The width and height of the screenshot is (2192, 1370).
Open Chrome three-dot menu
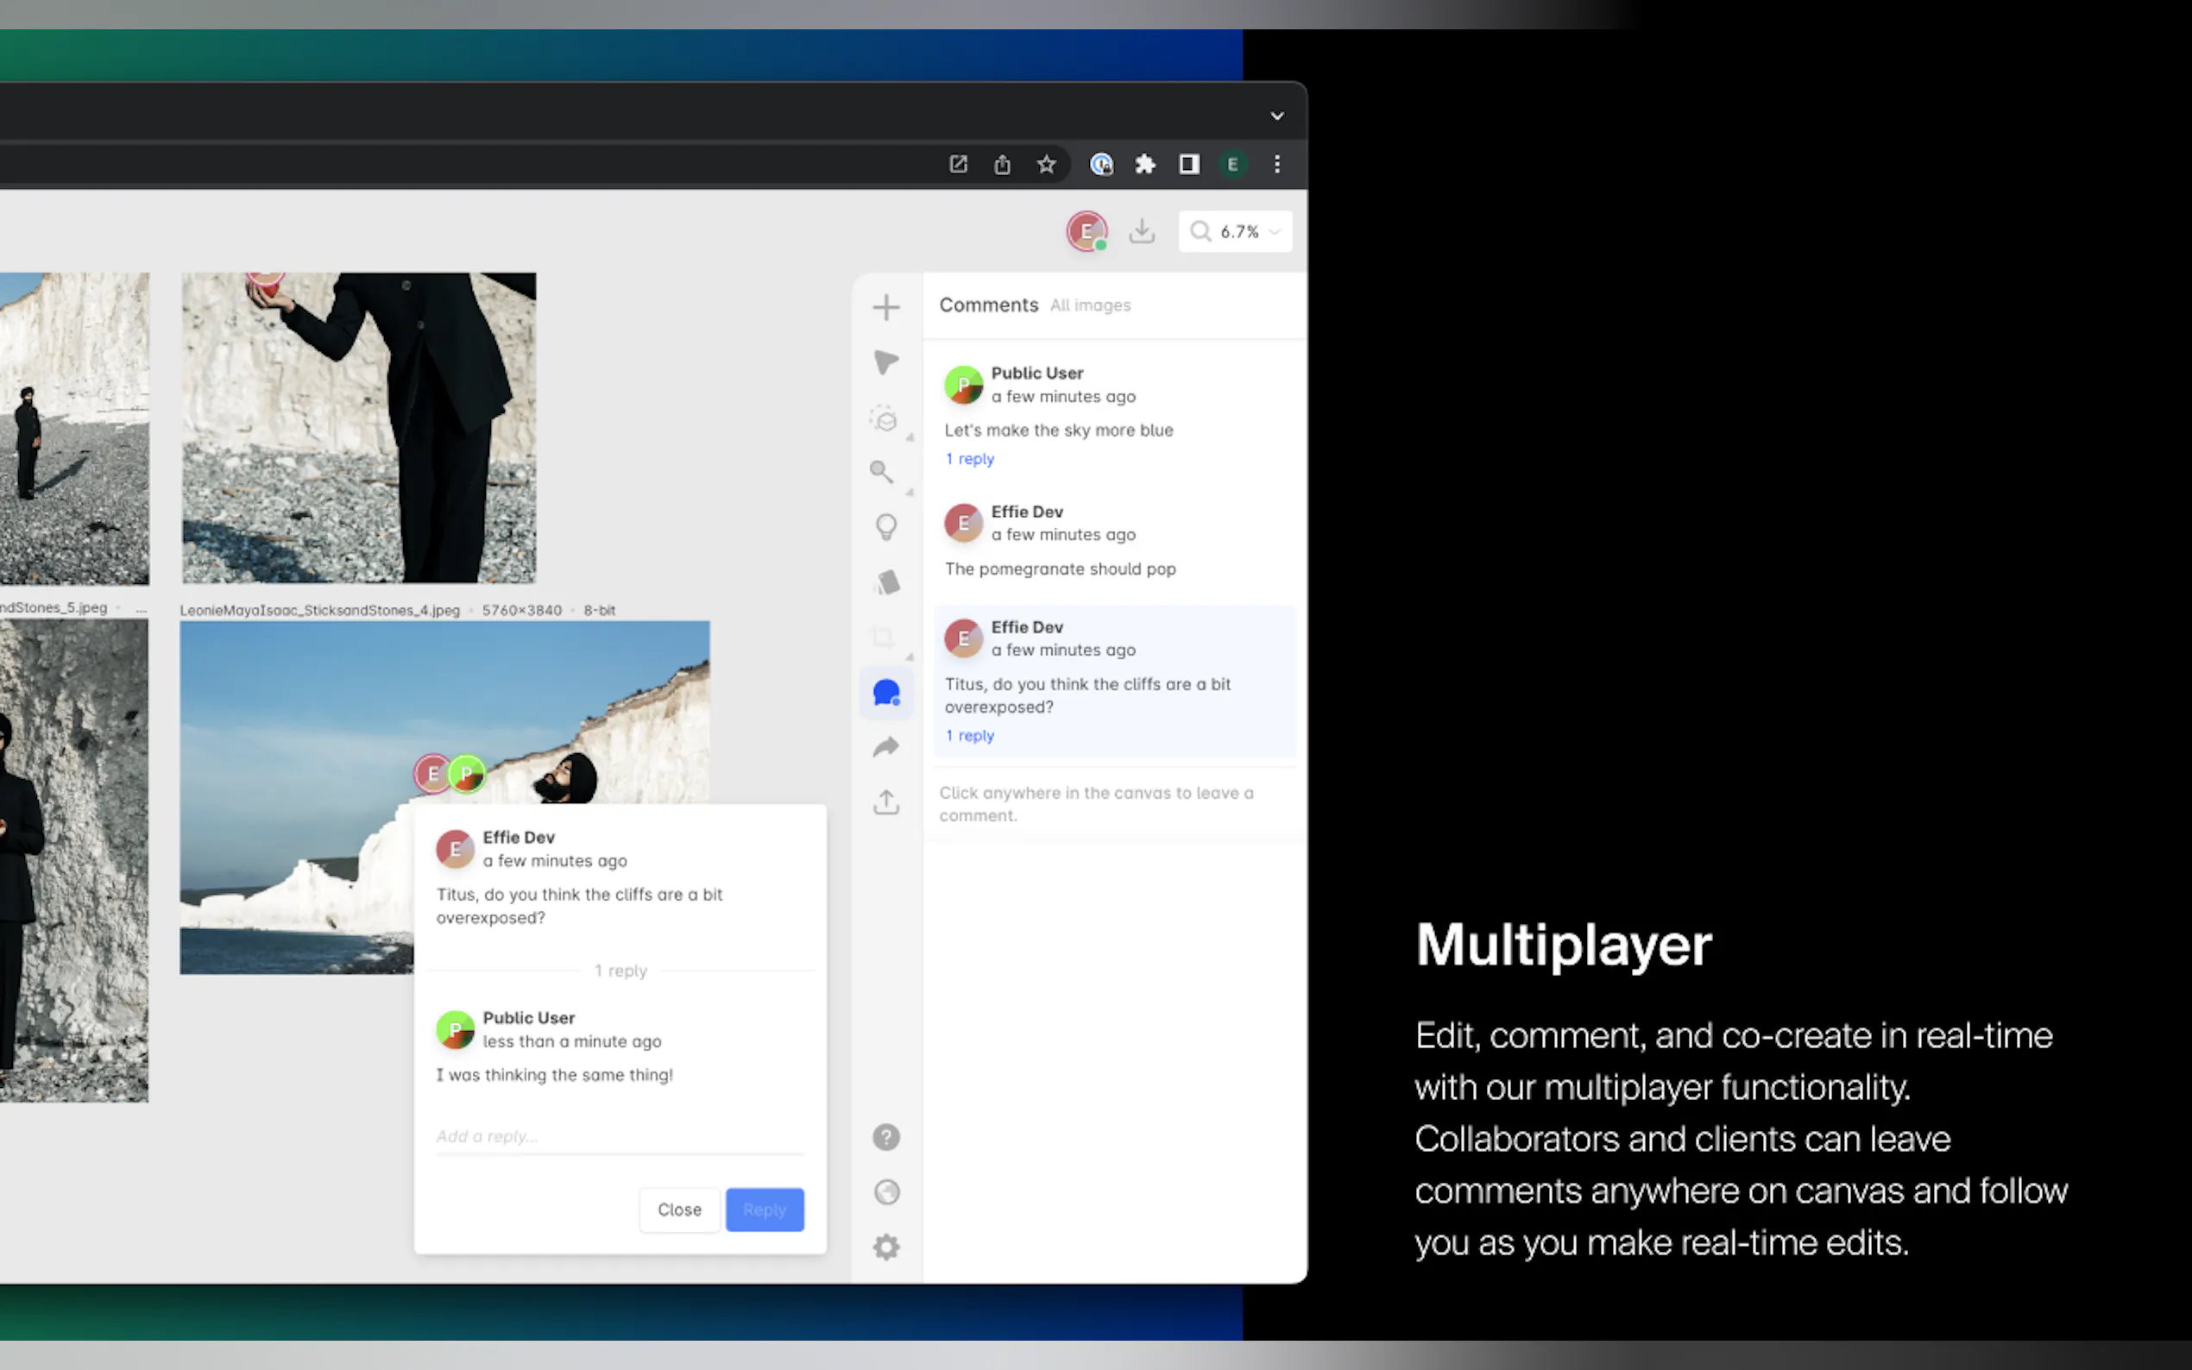[x=1276, y=165]
